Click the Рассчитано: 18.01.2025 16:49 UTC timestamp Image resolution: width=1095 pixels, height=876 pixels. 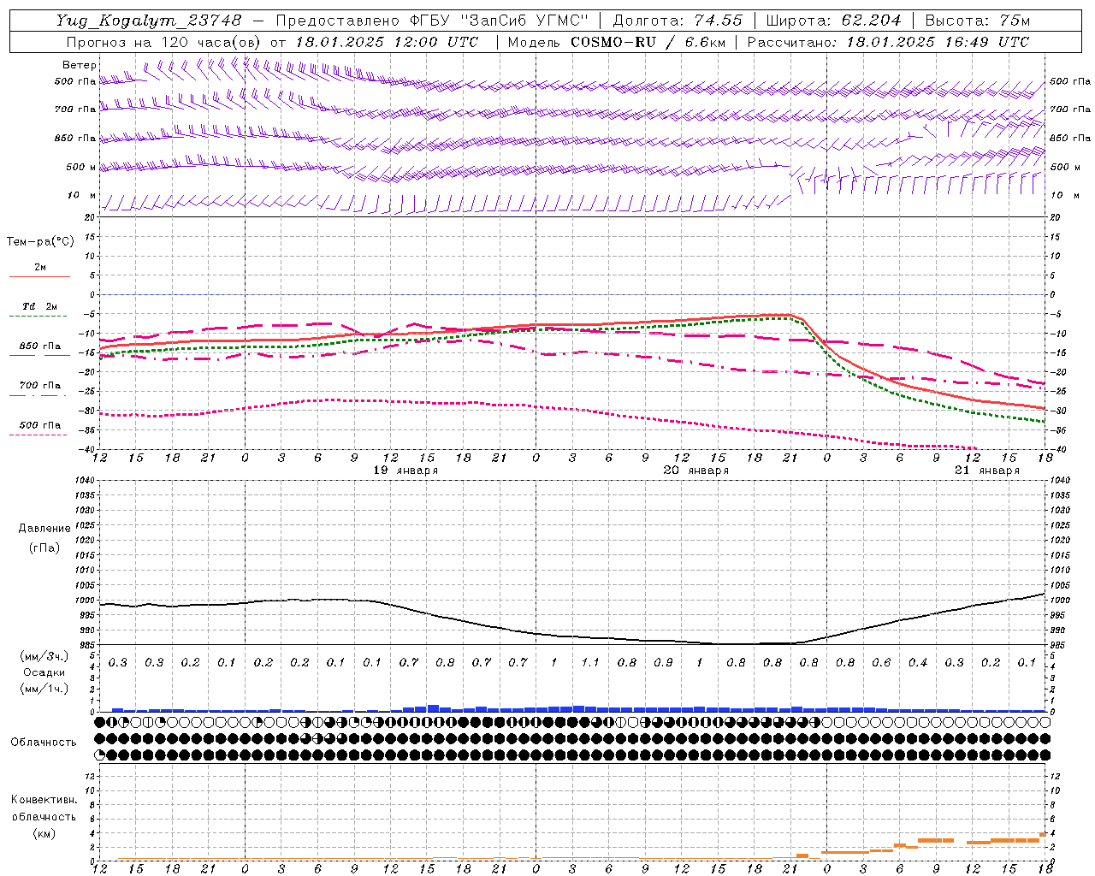point(888,42)
